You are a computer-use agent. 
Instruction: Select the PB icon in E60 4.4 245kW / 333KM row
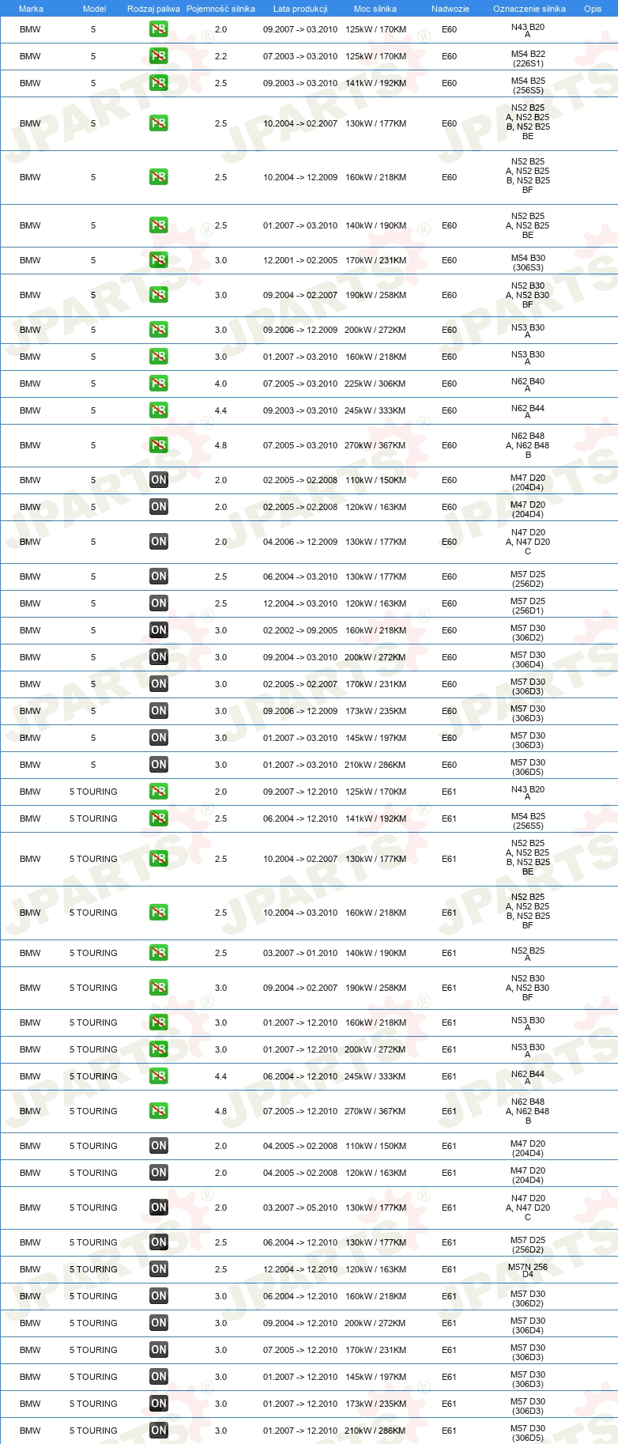click(x=159, y=410)
